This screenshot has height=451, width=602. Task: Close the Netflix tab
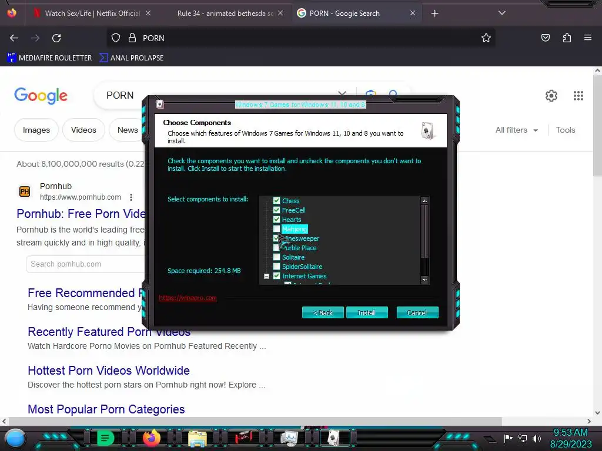pyautogui.click(x=148, y=13)
